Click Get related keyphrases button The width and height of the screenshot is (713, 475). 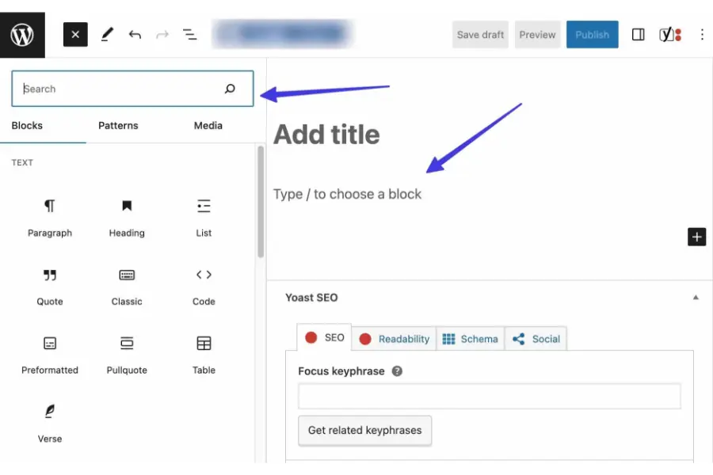(x=364, y=431)
